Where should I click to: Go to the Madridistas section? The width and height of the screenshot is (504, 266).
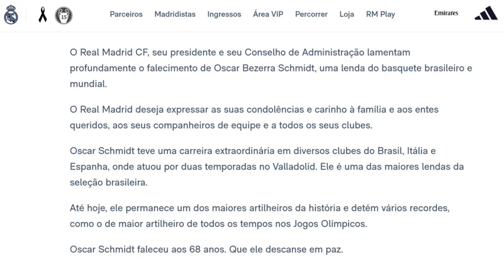(175, 14)
